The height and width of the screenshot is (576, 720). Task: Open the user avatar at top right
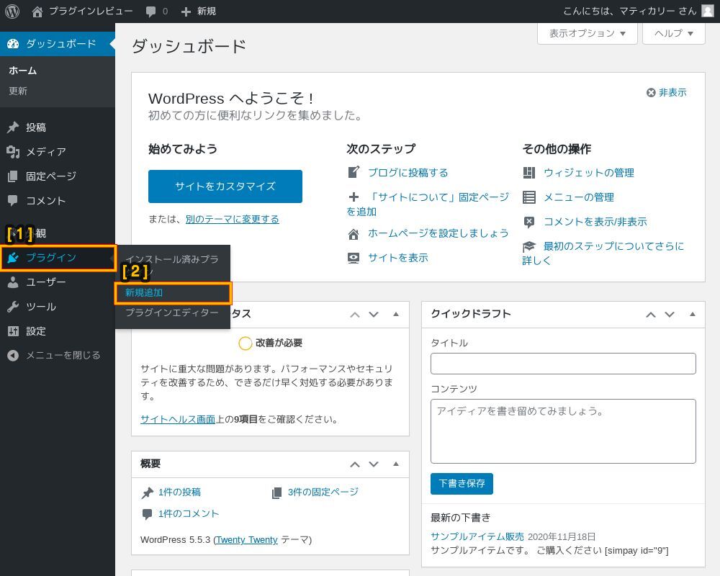pyautogui.click(x=708, y=11)
